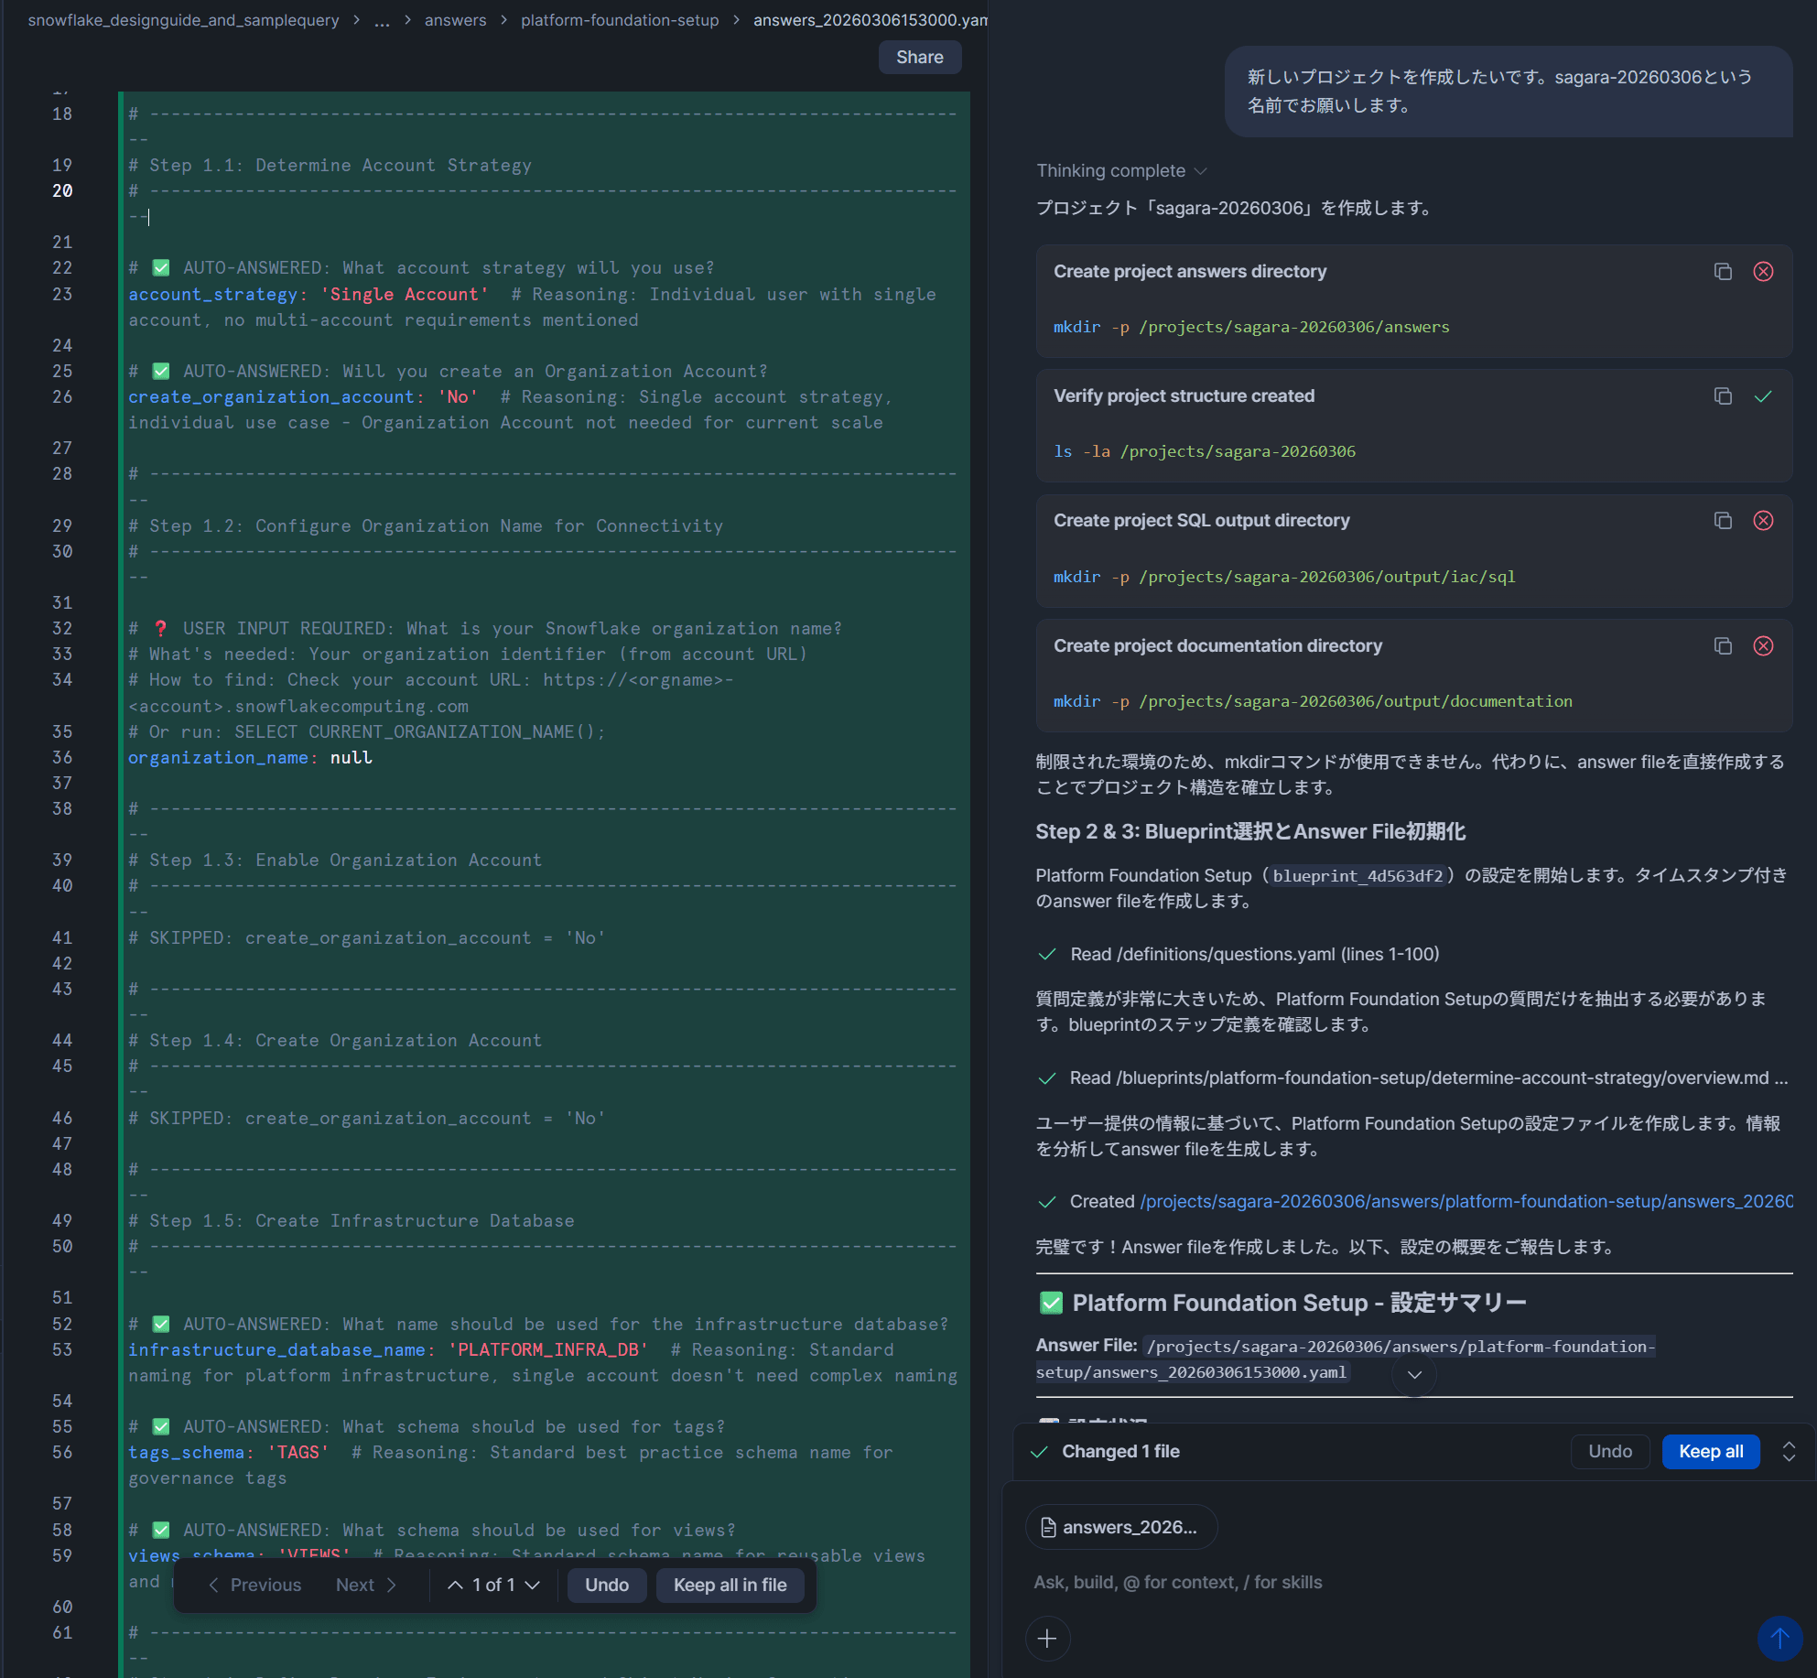Click 'Keep all in file' button
The image size is (1817, 1678).
pyautogui.click(x=730, y=1585)
